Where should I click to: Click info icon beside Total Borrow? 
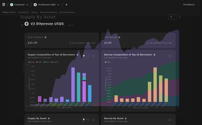(119, 37)
